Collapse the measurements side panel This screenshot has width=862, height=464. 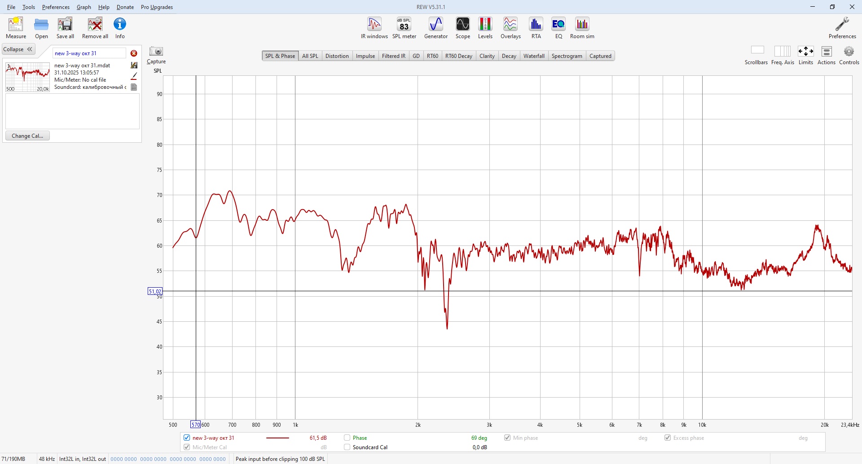click(x=18, y=49)
